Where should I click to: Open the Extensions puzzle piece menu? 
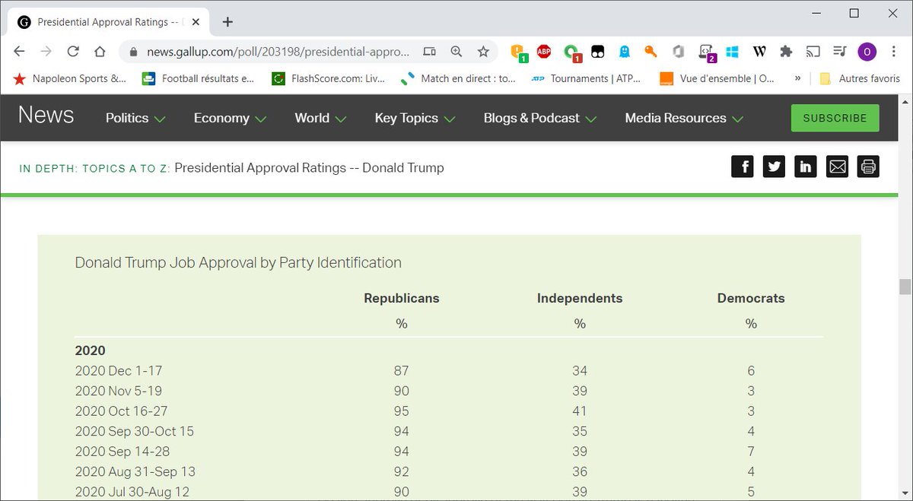786,52
